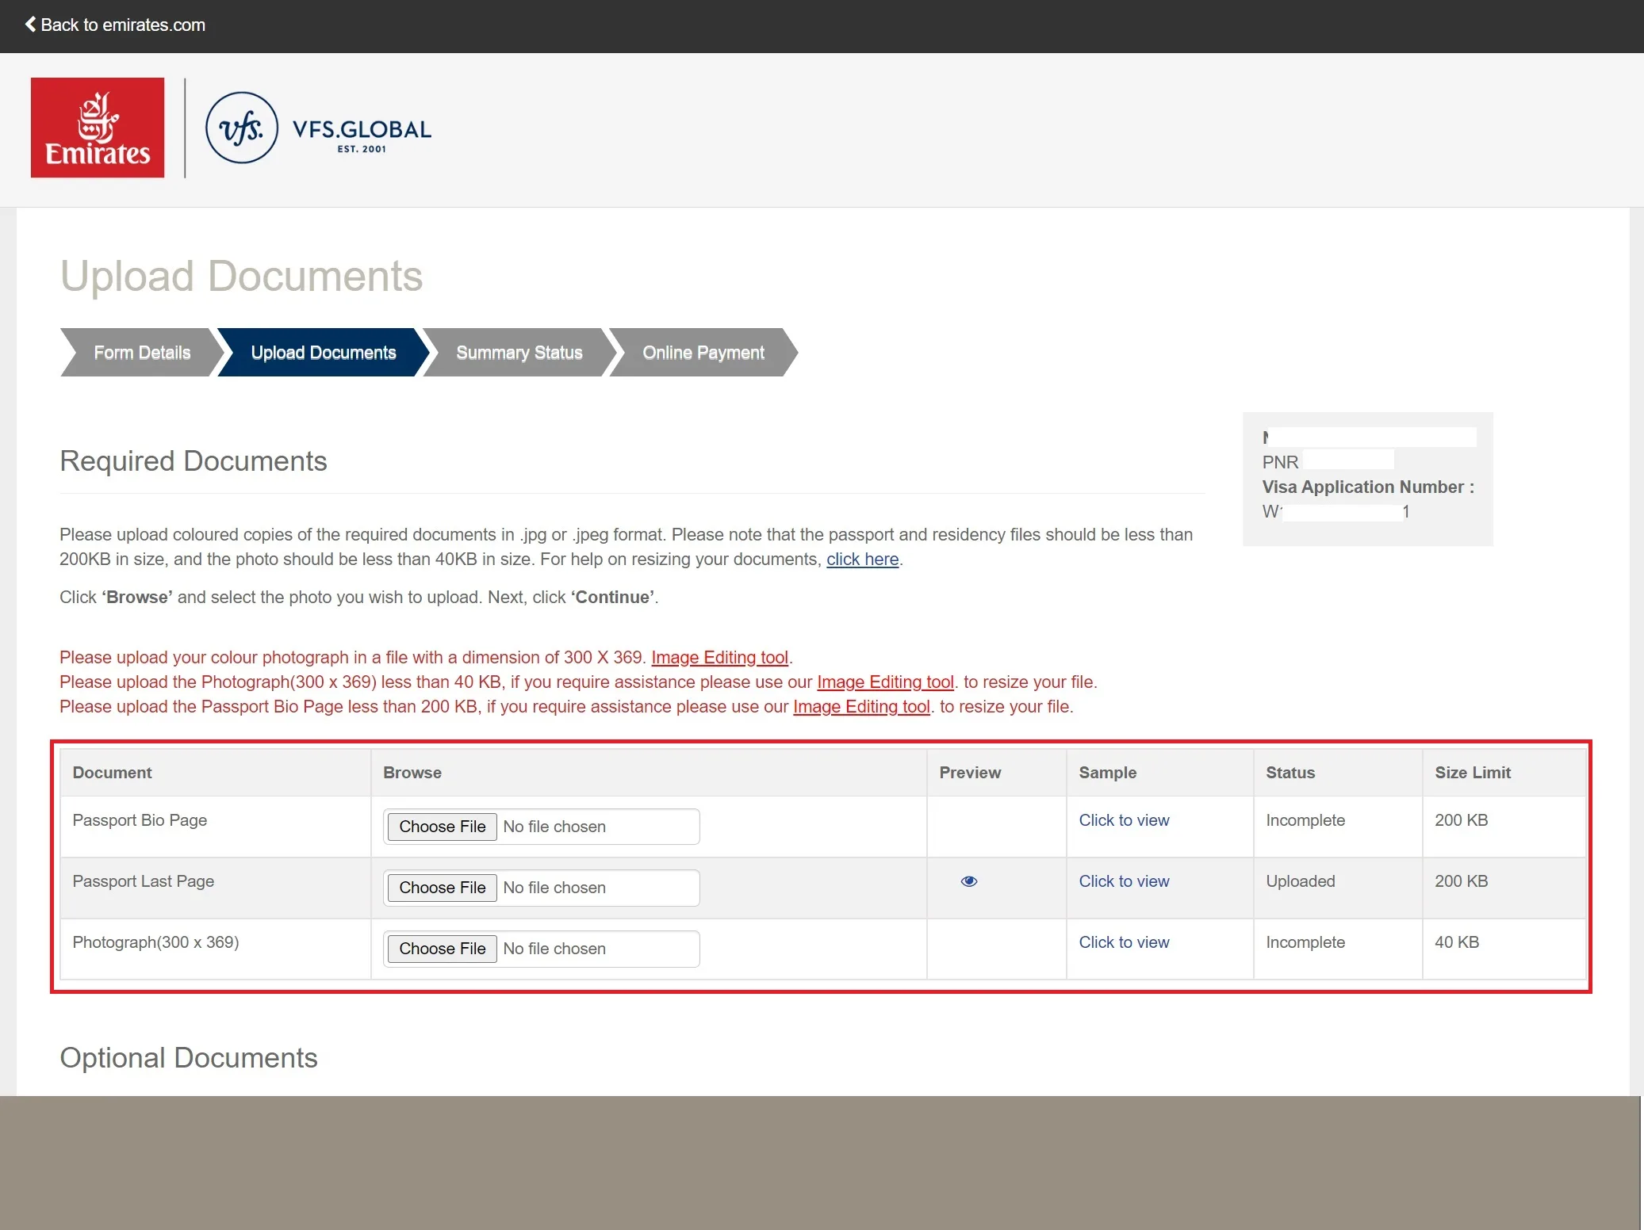
Task: Click the VFS Global logo
Action: 318,128
